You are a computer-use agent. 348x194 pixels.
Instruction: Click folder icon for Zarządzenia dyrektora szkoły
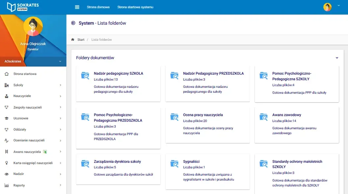coord(85,164)
